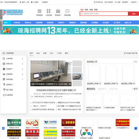Open the main control-room slideshow image
The image size is (139, 139).
tap(51, 73)
